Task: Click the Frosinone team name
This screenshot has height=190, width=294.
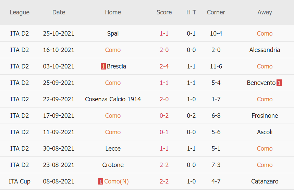Action: point(265,116)
